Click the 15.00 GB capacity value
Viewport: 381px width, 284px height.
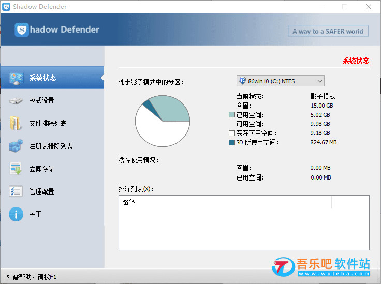(x=321, y=106)
